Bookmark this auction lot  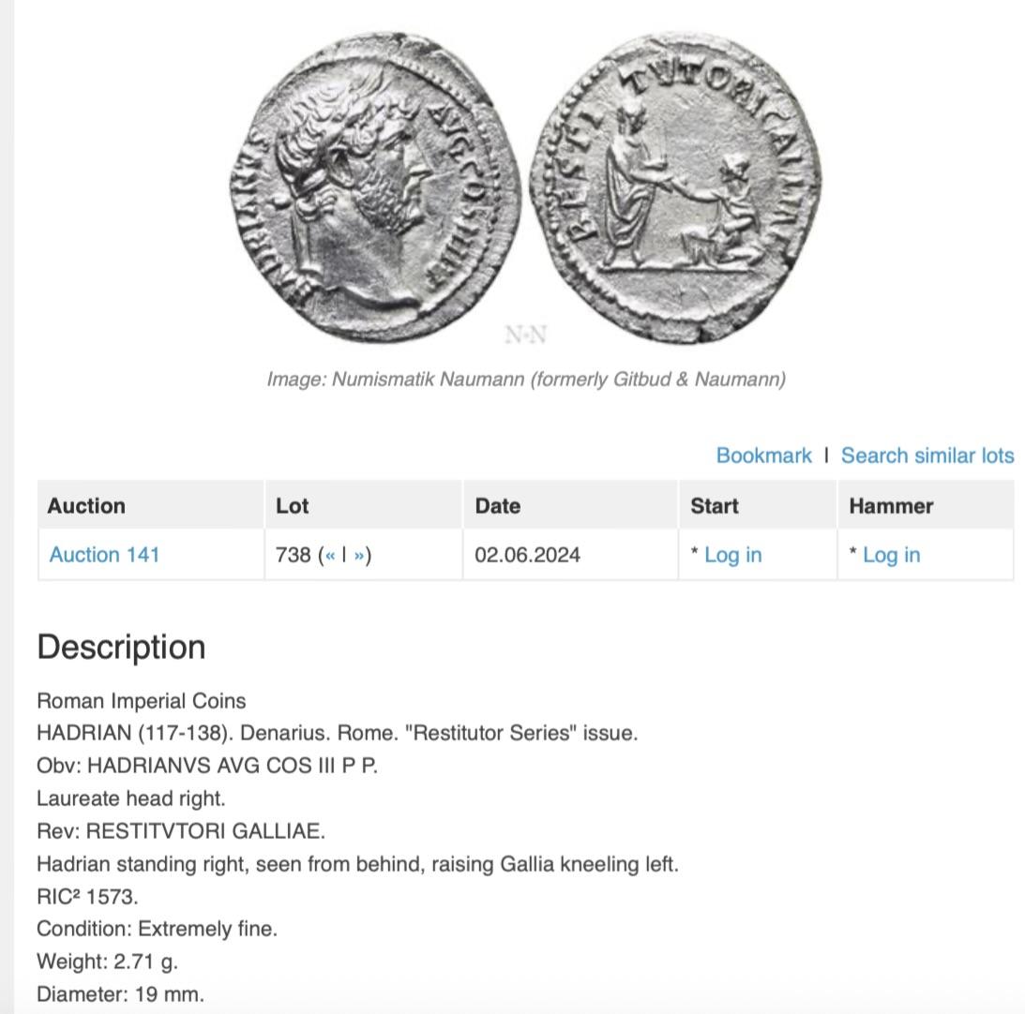[x=763, y=455]
